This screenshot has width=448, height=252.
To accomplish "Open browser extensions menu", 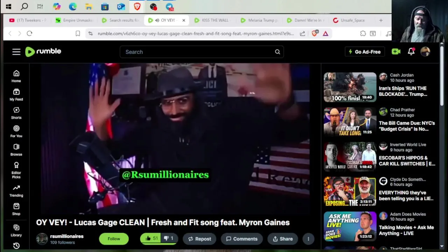I will (x=363, y=33).
